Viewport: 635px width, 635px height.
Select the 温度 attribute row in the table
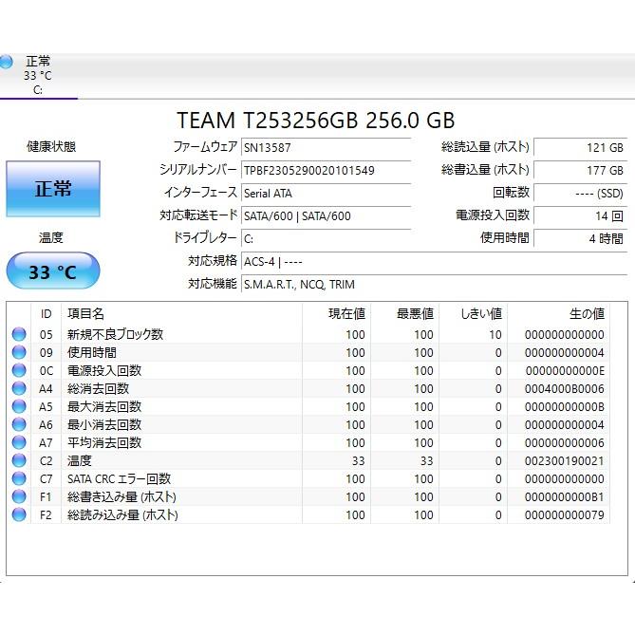click(309, 460)
